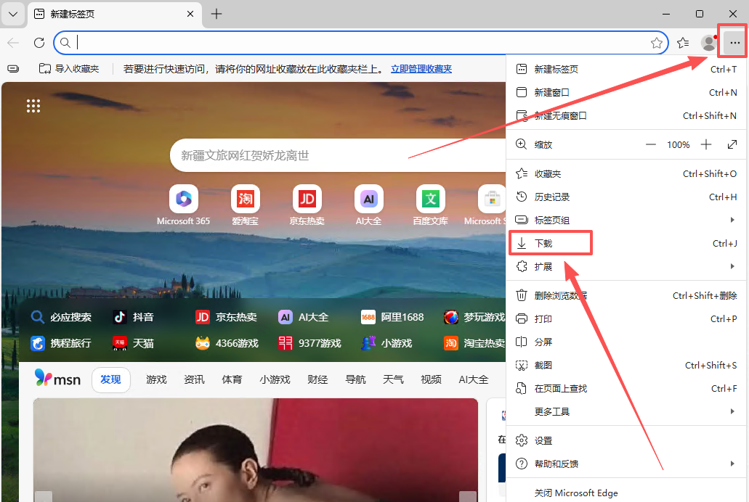Click inside the address bar input field
This screenshot has height=502, width=749.
click(x=291, y=43)
